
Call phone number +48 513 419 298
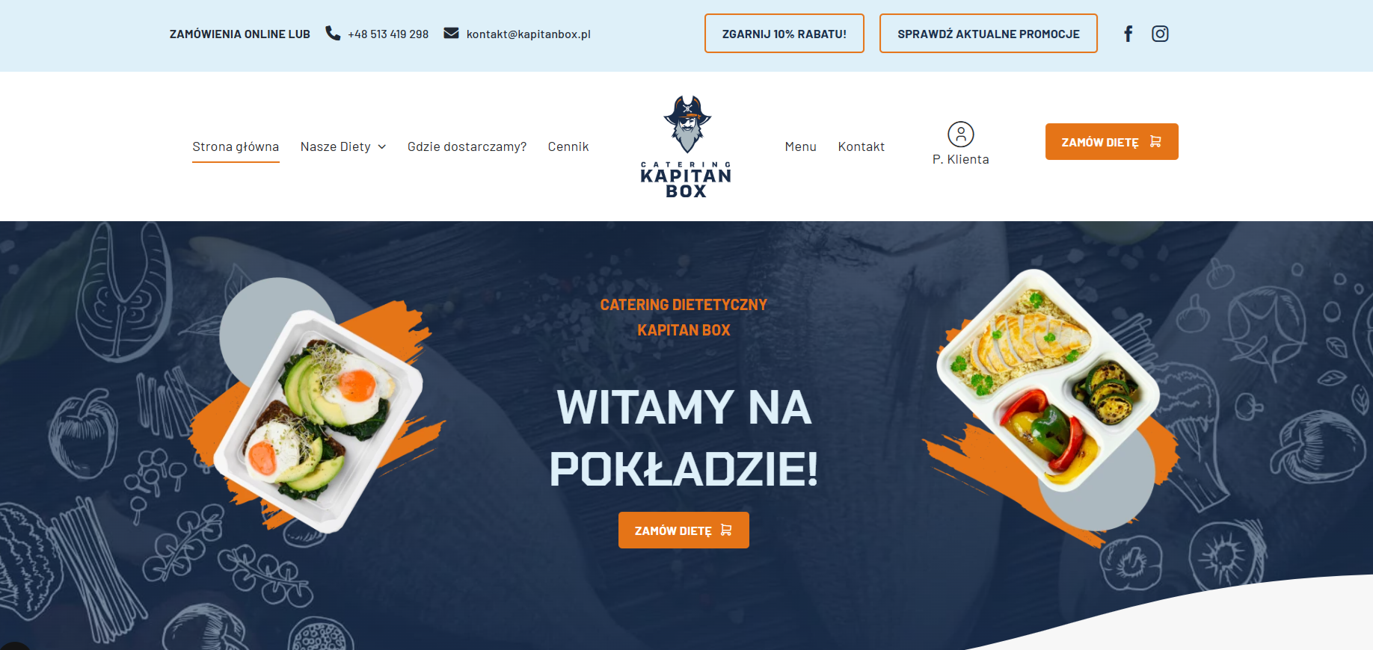[388, 34]
